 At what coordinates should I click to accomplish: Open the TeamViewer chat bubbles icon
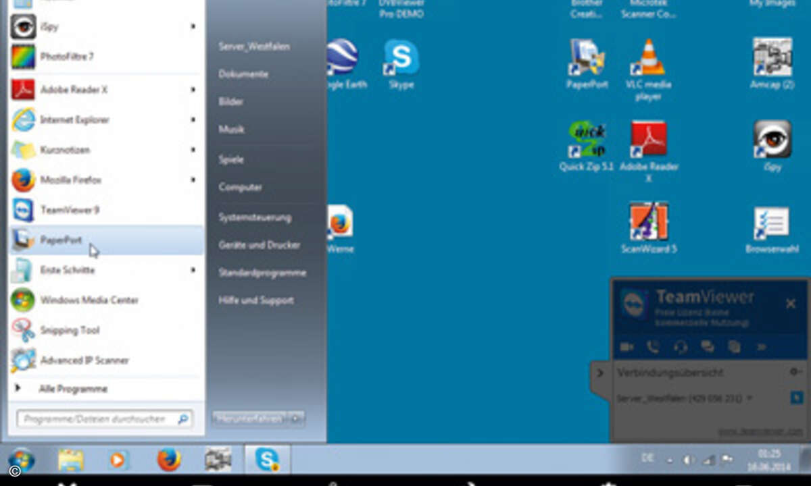(708, 347)
